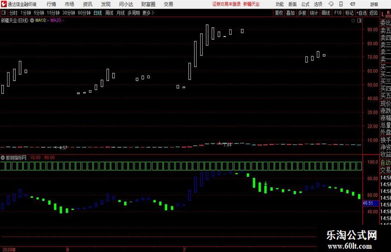Click the 多股 toolbar button

[302, 13]
